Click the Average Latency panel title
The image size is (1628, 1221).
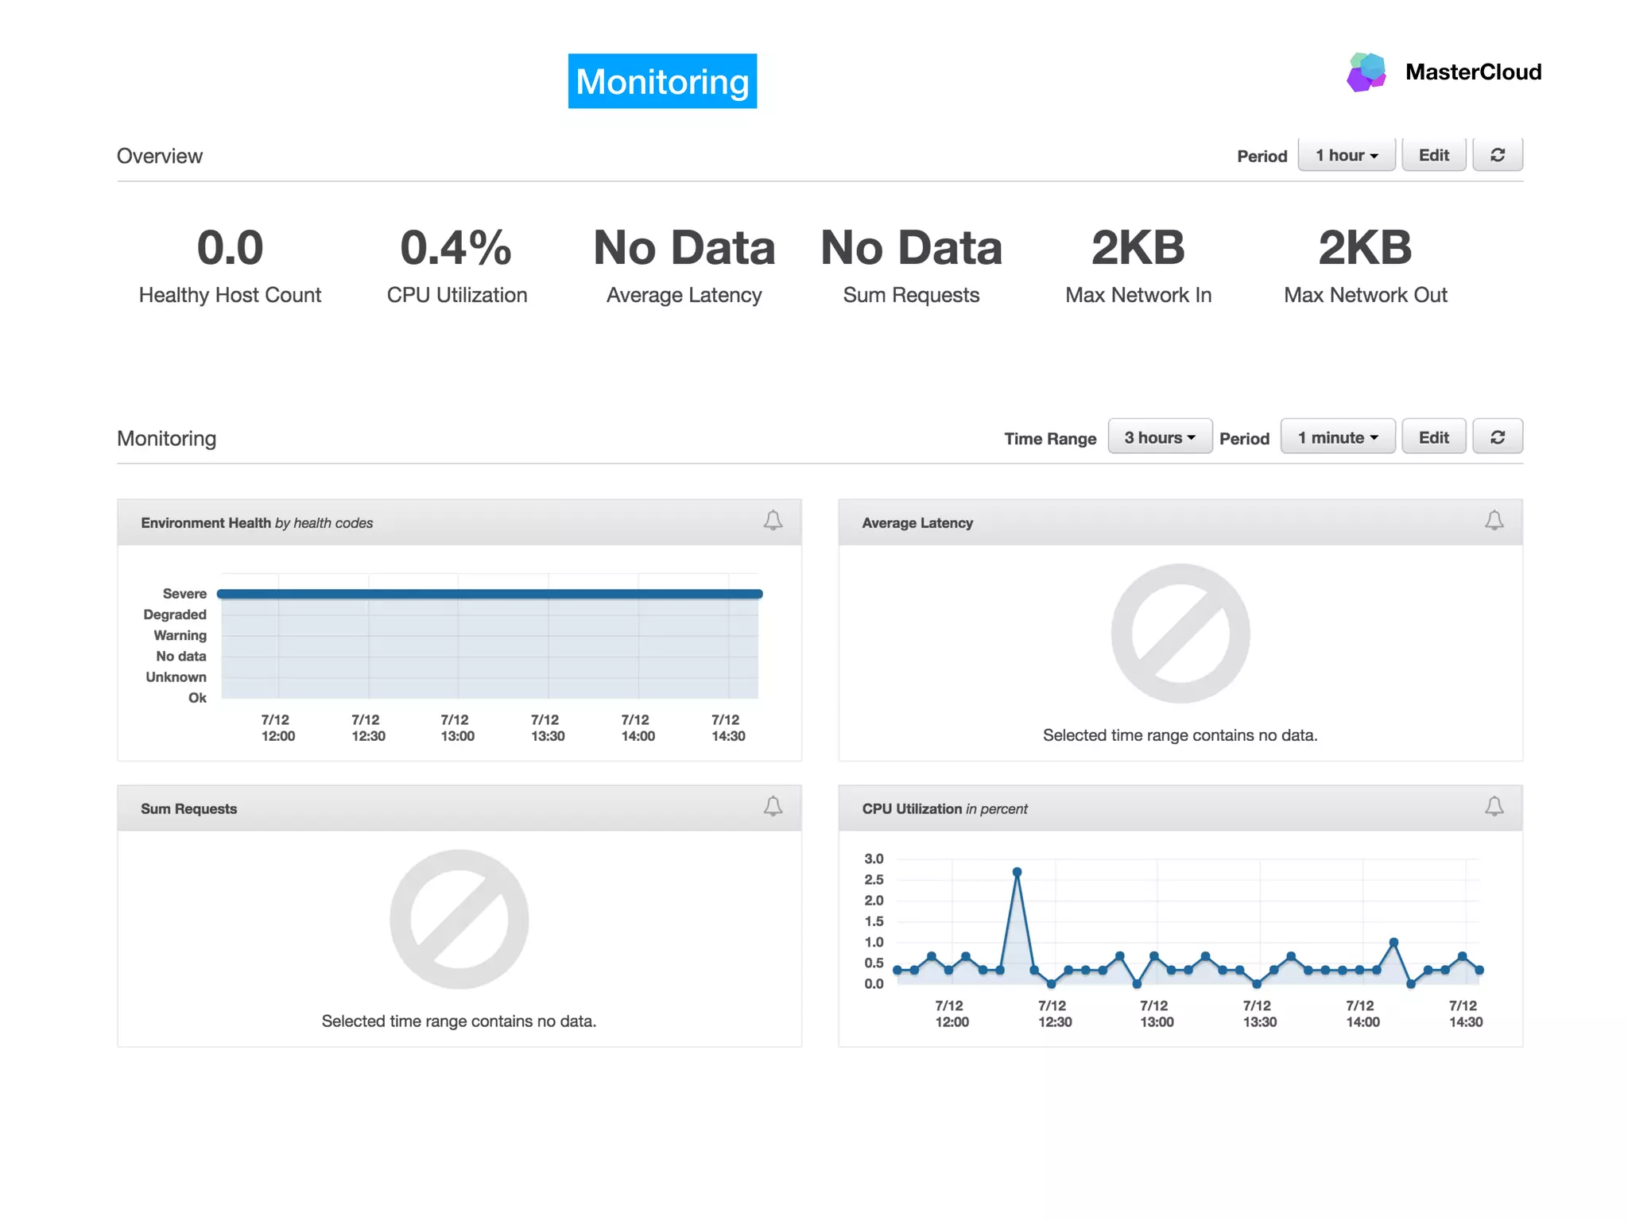click(x=917, y=523)
